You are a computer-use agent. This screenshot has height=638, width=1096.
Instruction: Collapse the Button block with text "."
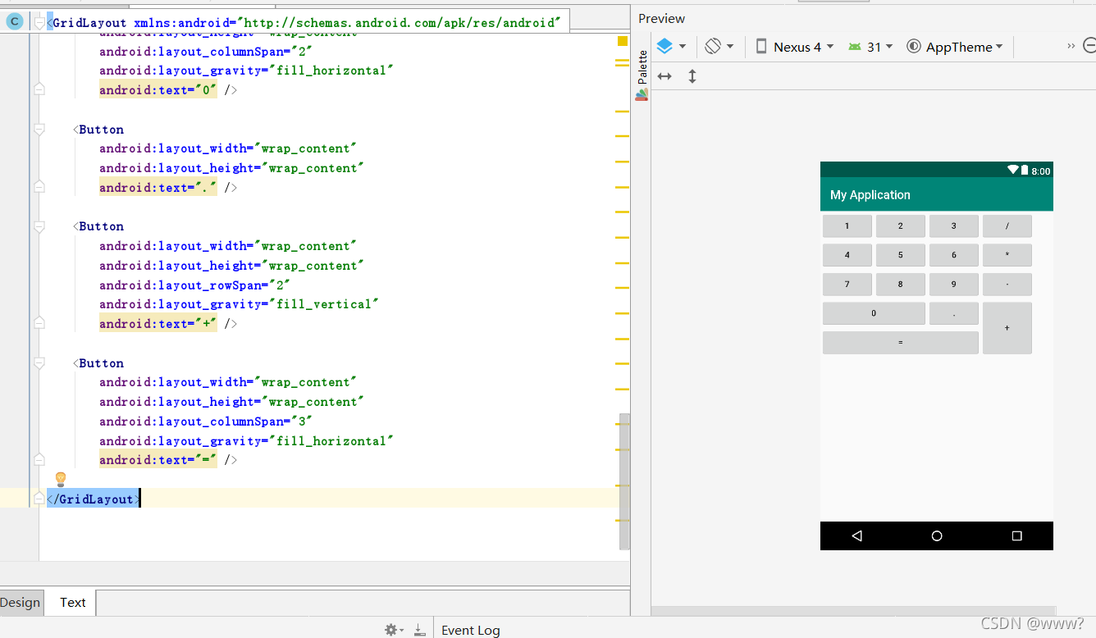39,129
